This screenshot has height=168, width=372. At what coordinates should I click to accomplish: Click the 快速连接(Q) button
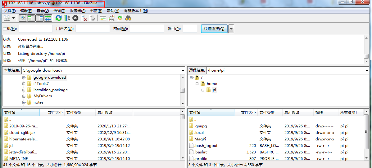point(214,29)
